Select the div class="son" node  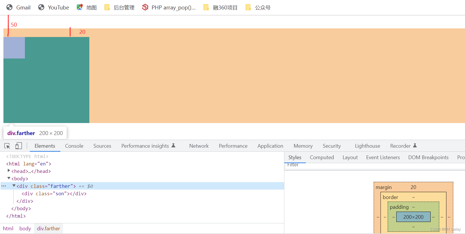[x=54, y=194]
